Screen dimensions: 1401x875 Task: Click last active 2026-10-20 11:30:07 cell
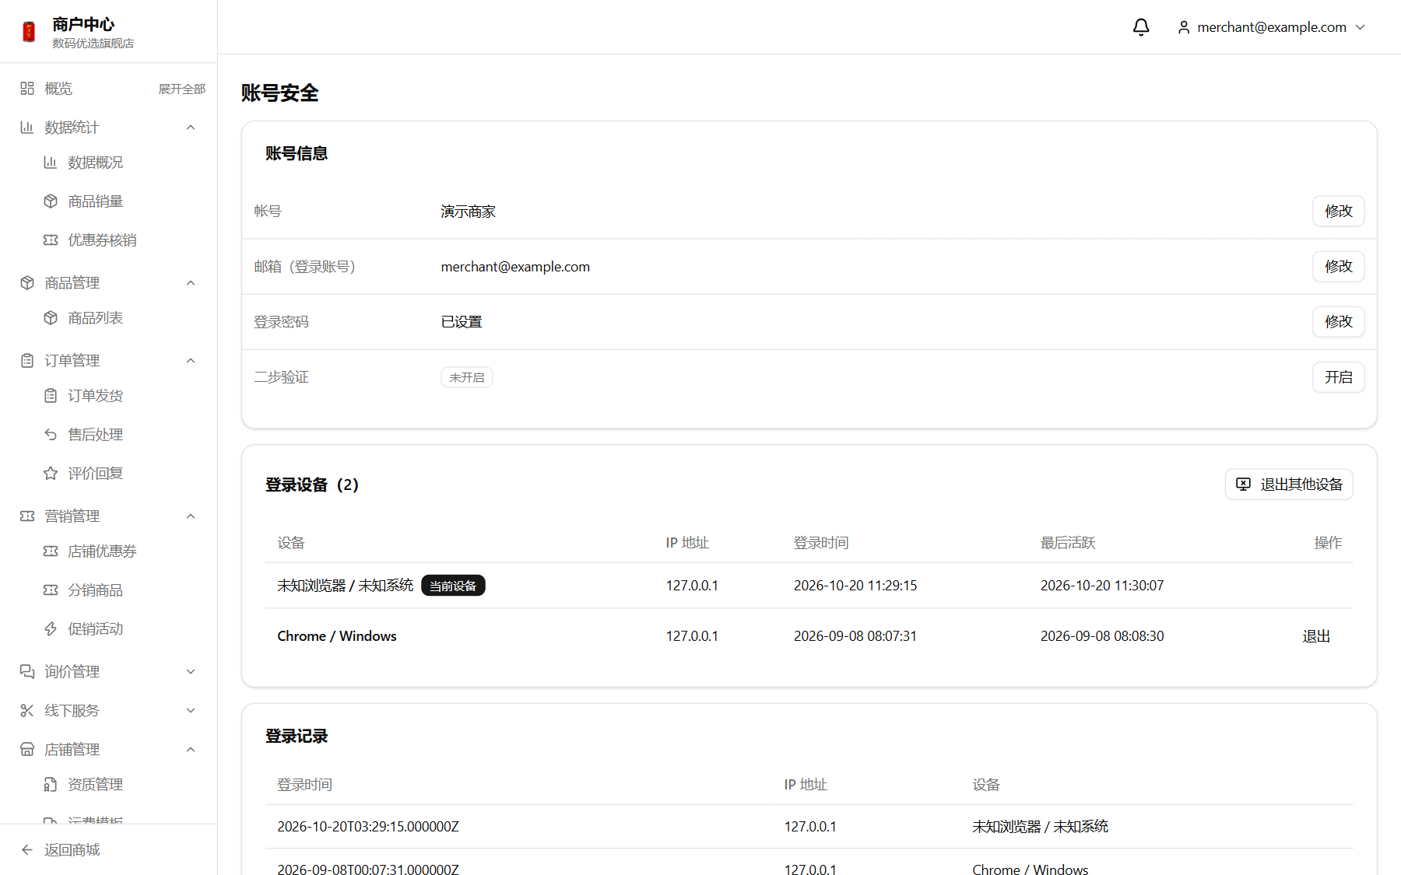1102,586
